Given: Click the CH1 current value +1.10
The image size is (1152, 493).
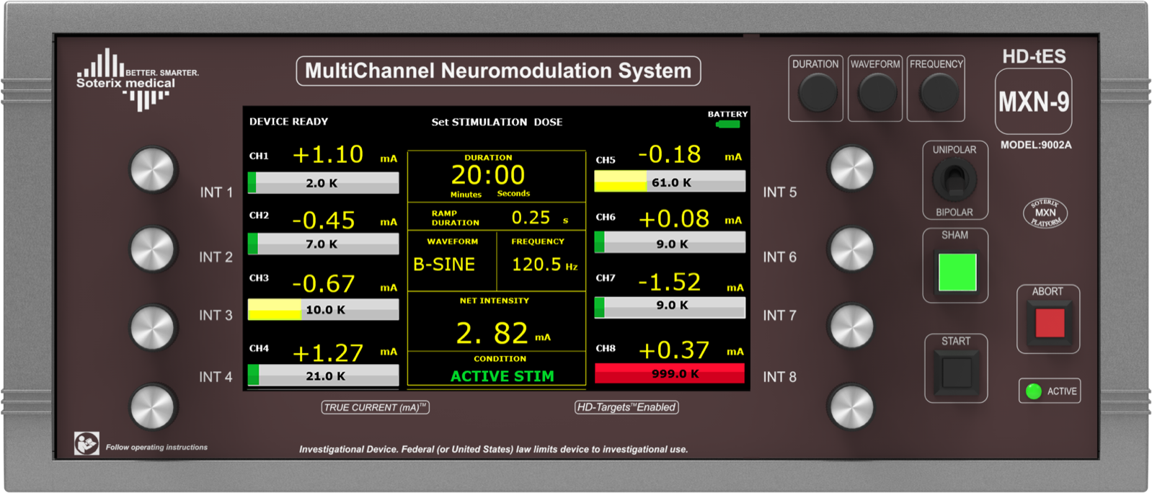Looking at the screenshot, I should click(328, 154).
